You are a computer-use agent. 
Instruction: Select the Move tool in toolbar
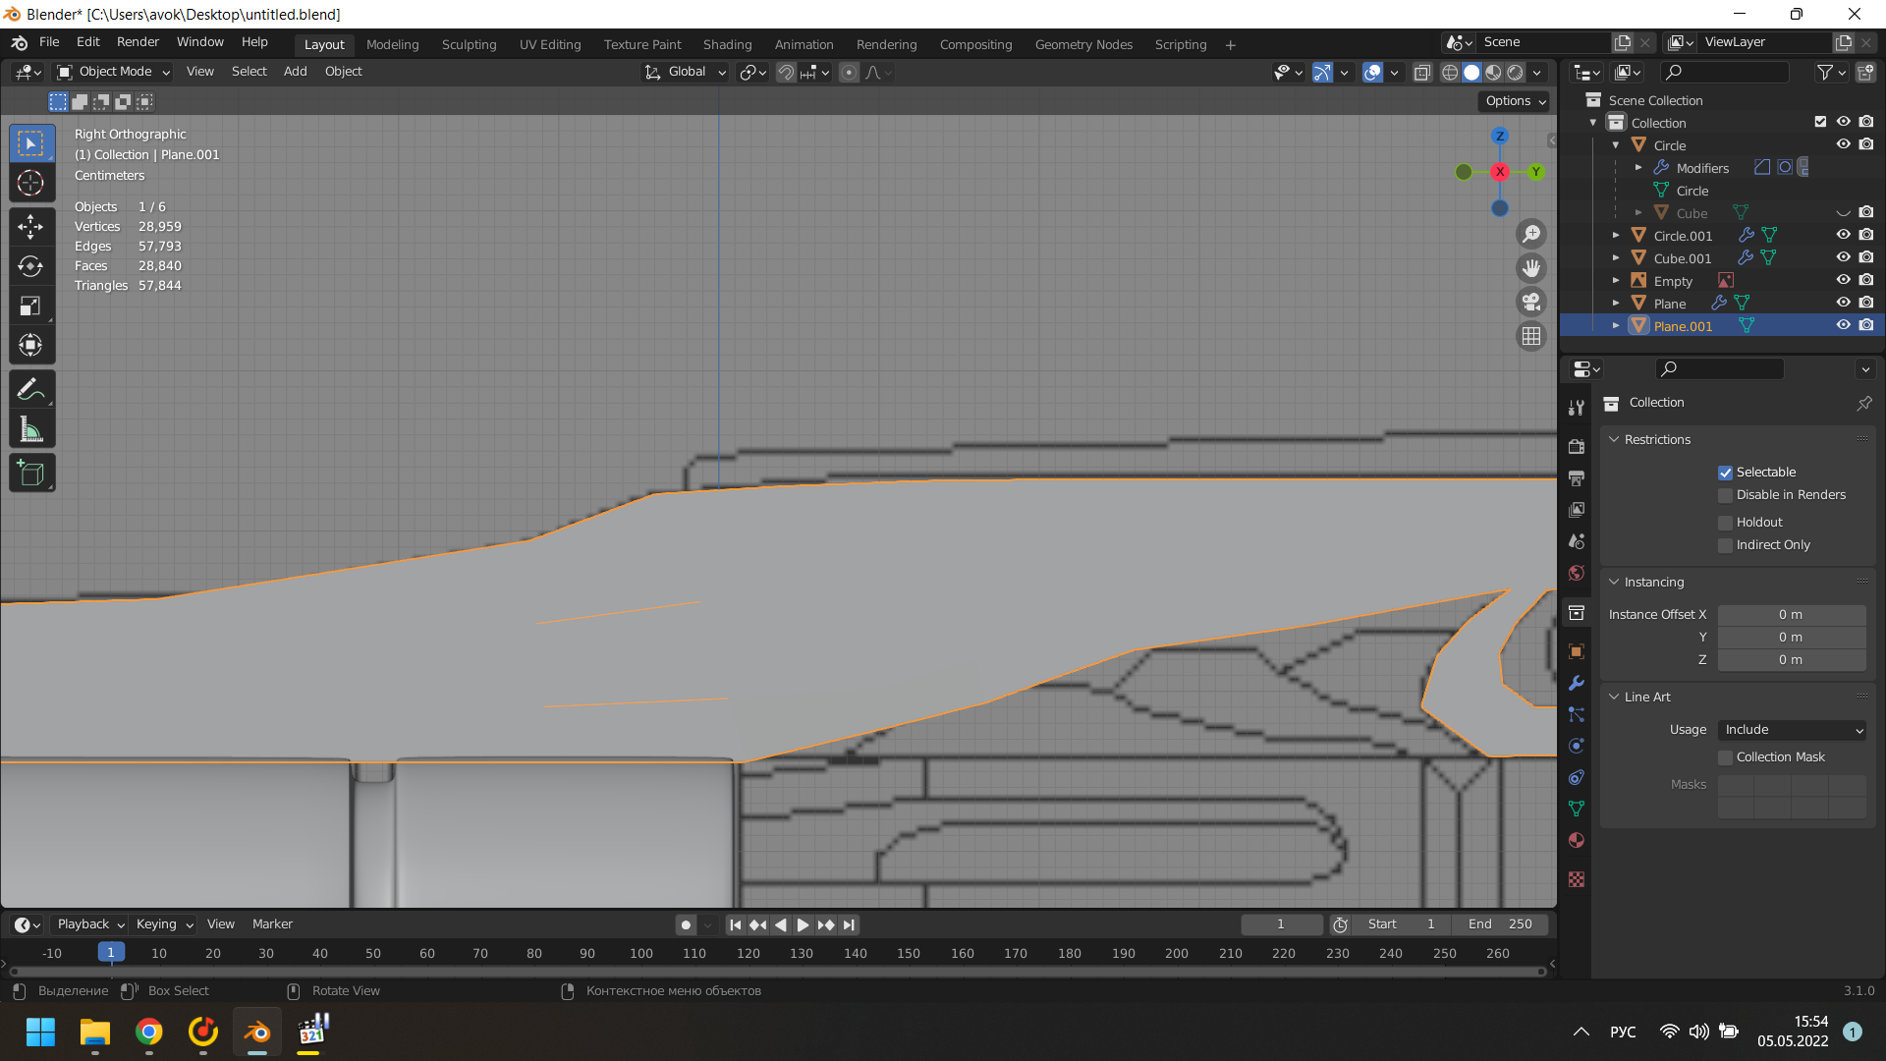[30, 227]
